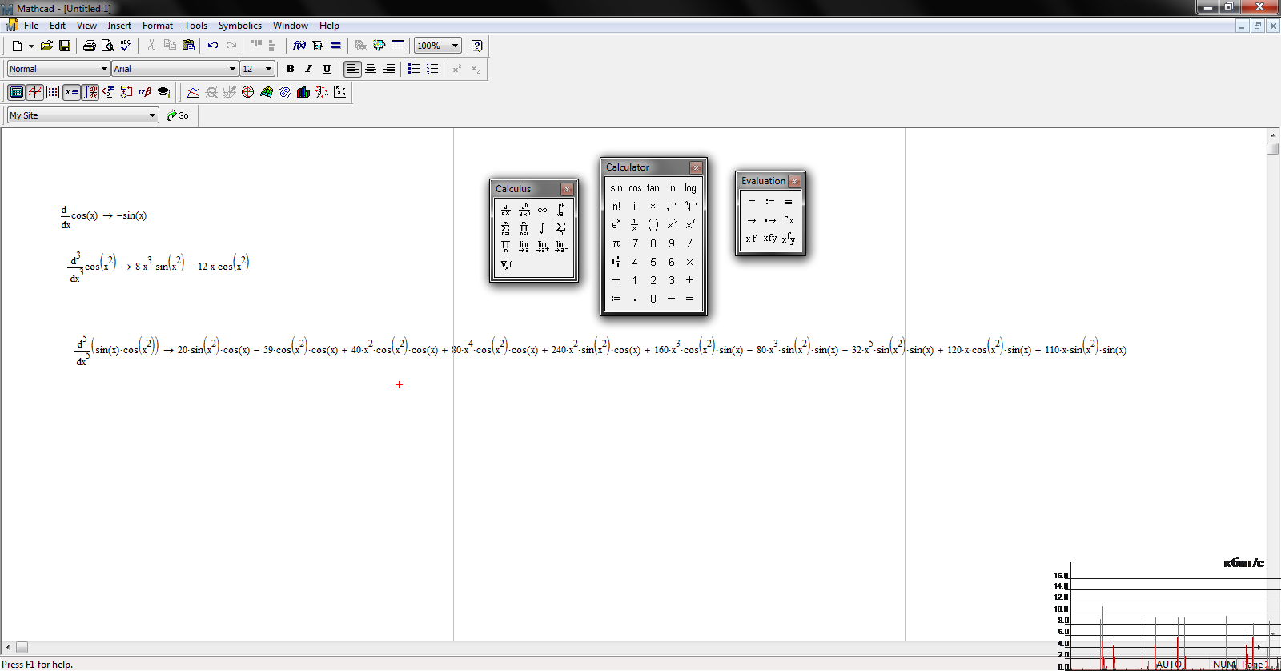
Task: Expand the font size 12 dropdown
Action: click(268, 69)
